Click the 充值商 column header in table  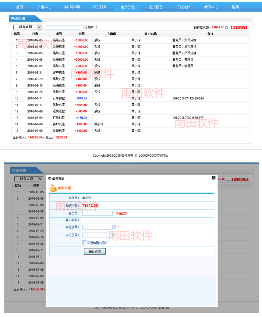(x=111, y=34)
